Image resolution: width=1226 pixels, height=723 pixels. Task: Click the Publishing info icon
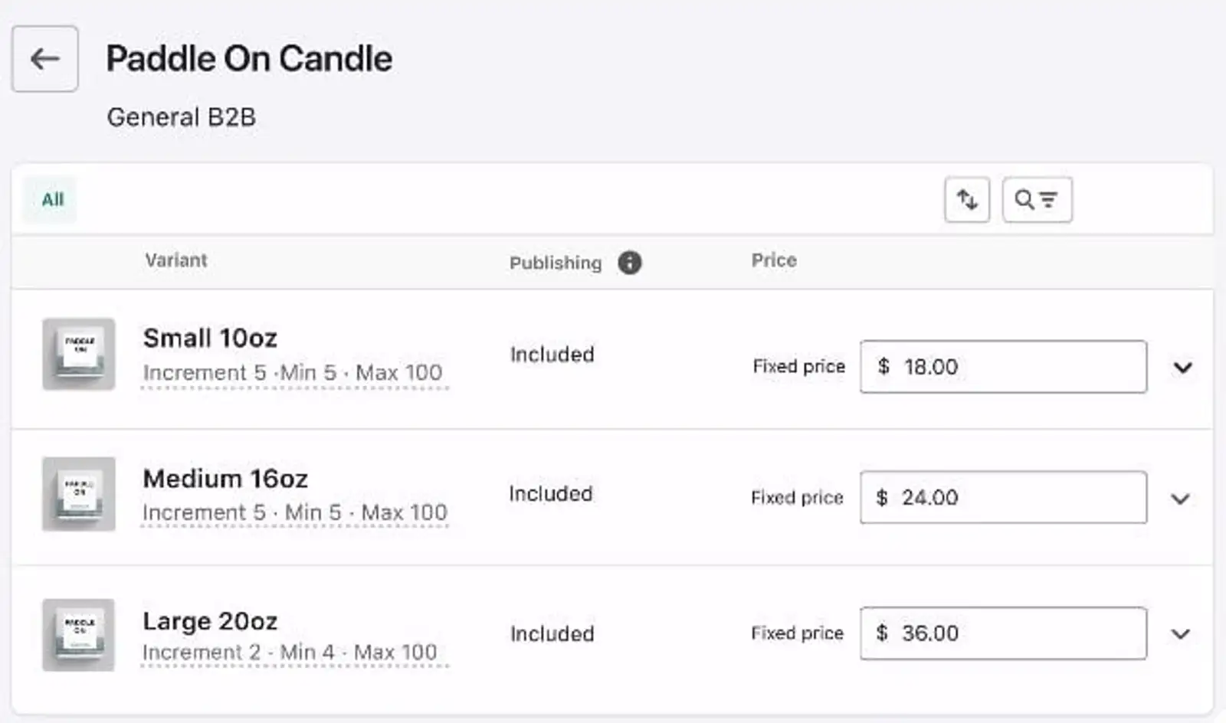pyautogui.click(x=630, y=263)
